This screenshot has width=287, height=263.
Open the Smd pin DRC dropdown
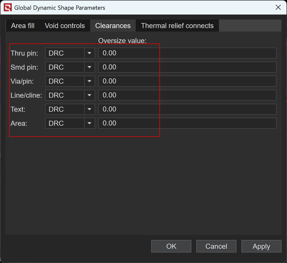[90, 67]
